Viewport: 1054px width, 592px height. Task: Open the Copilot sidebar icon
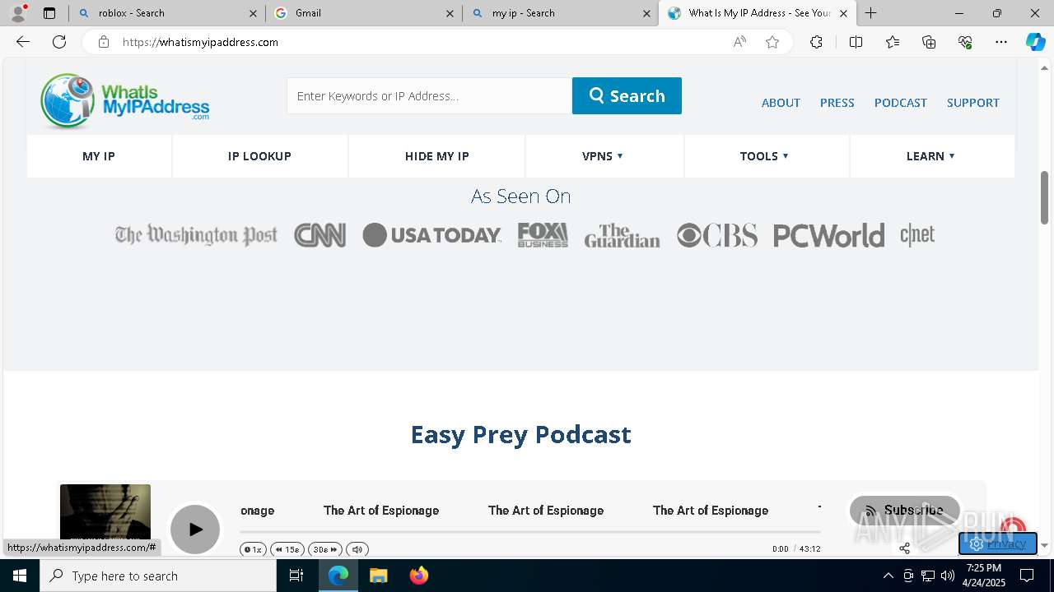click(1035, 42)
